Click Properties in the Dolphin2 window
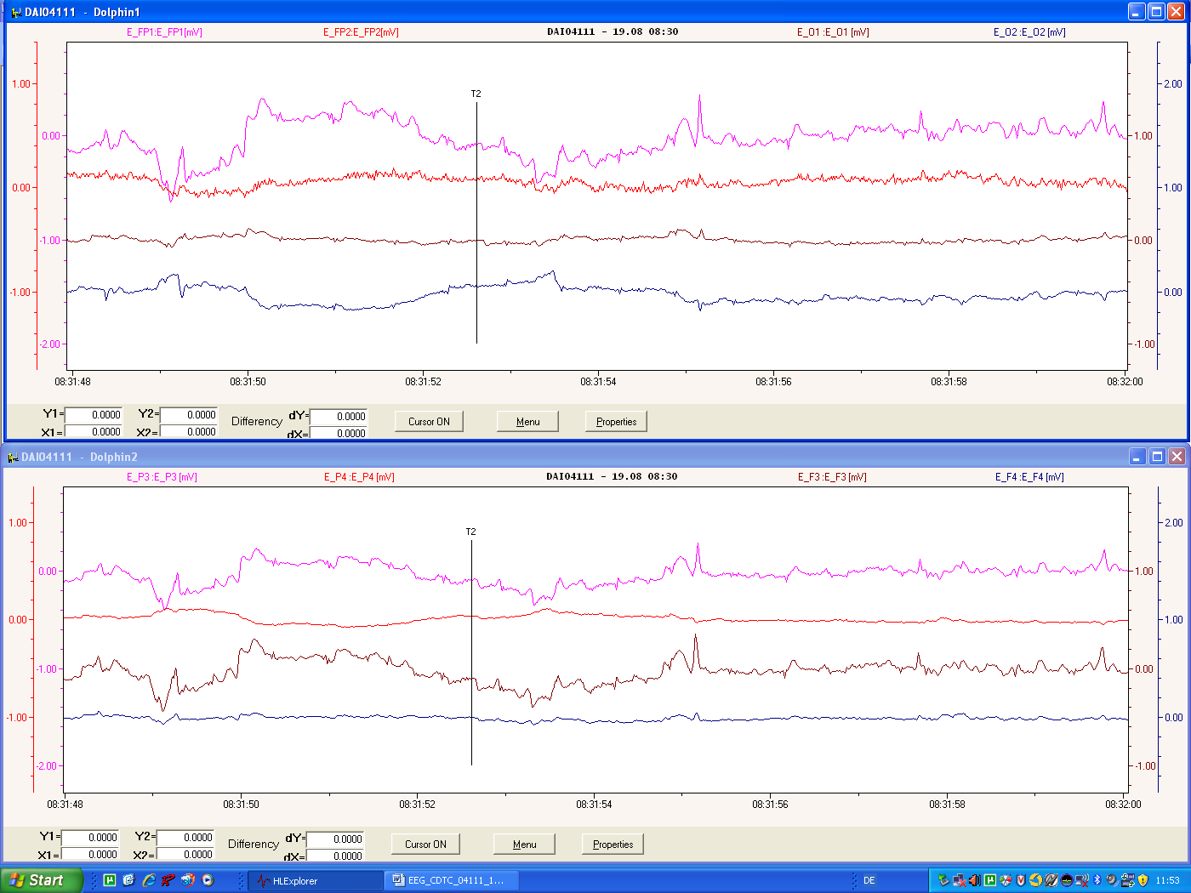This screenshot has width=1191, height=893. click(x=613, y=845)
